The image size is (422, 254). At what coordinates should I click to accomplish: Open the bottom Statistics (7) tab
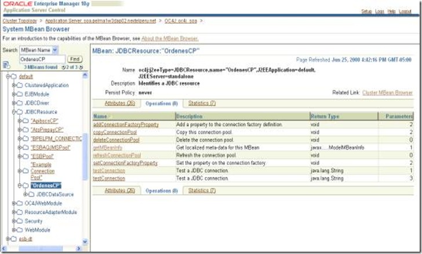pyautogui.click(x=202, y=190)
